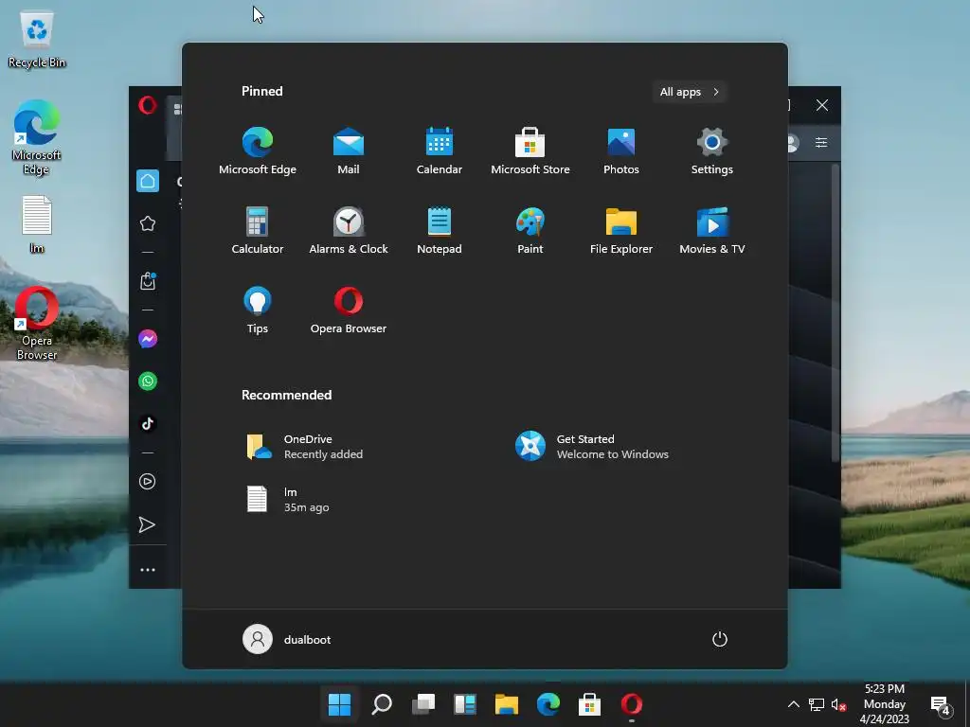The height and width of the screenshot is (727, 970).
Task: Open Get Started welcome item
Action: click(592, 447)
